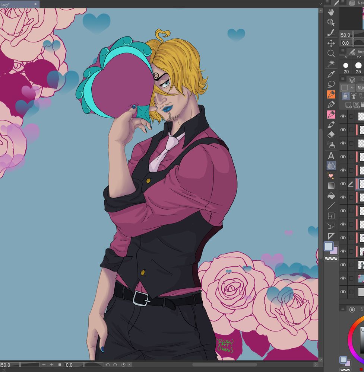This screenshot has width=364, height=372.
Task: Select the plain gray nib Pen tool
Action: (x=331, y=104)
